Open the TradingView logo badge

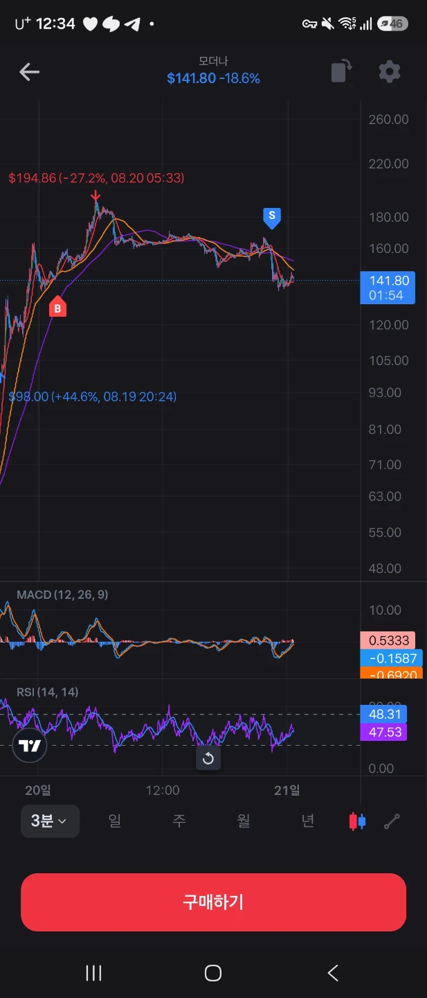pyautogui.click(x=30, y=746)
